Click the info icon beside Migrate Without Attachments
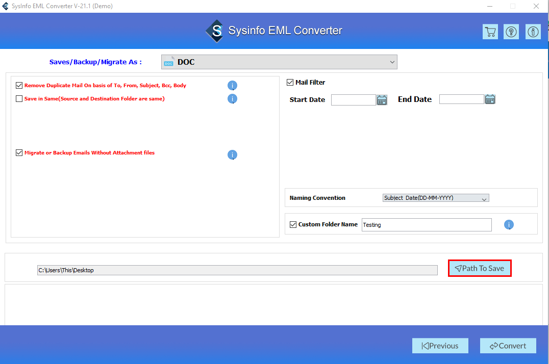This screenshot has height=364, width=549. pos(232,154)
